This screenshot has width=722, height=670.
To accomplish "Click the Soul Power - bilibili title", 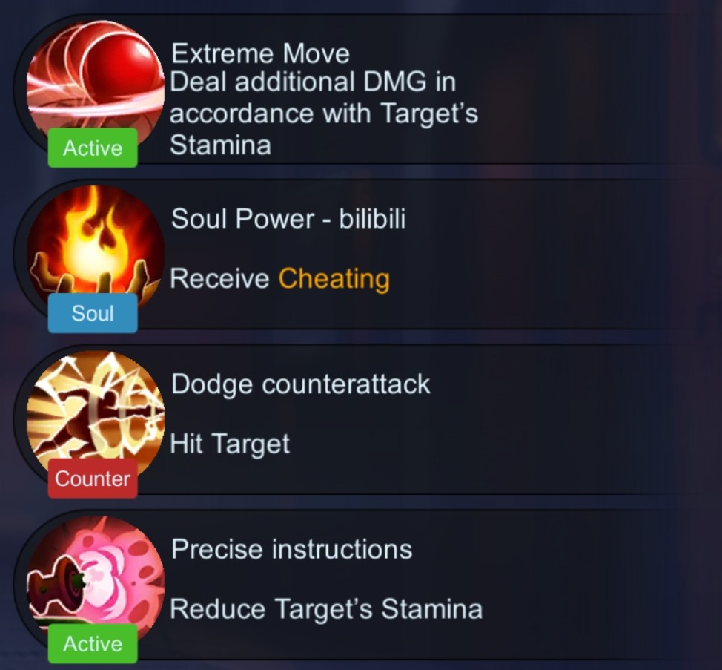I will (x=288, y=218).
